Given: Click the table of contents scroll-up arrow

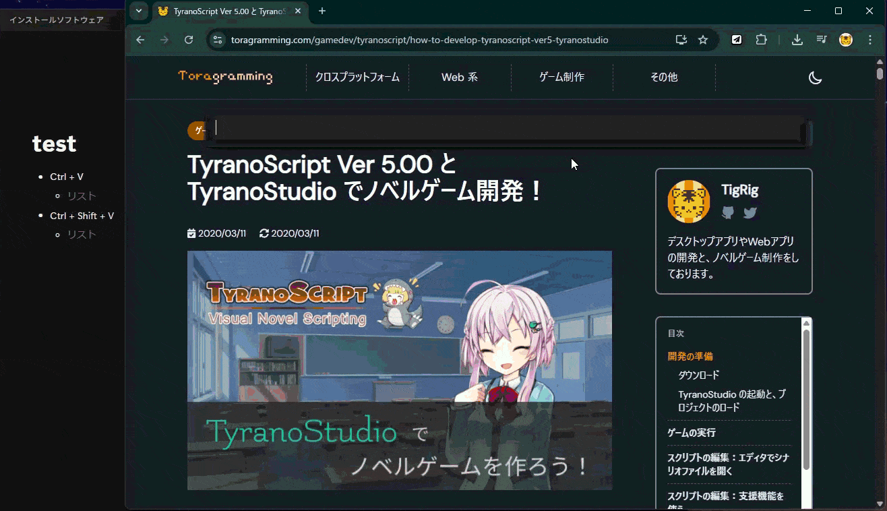Looking at the screenshot, I should point(805,323).
